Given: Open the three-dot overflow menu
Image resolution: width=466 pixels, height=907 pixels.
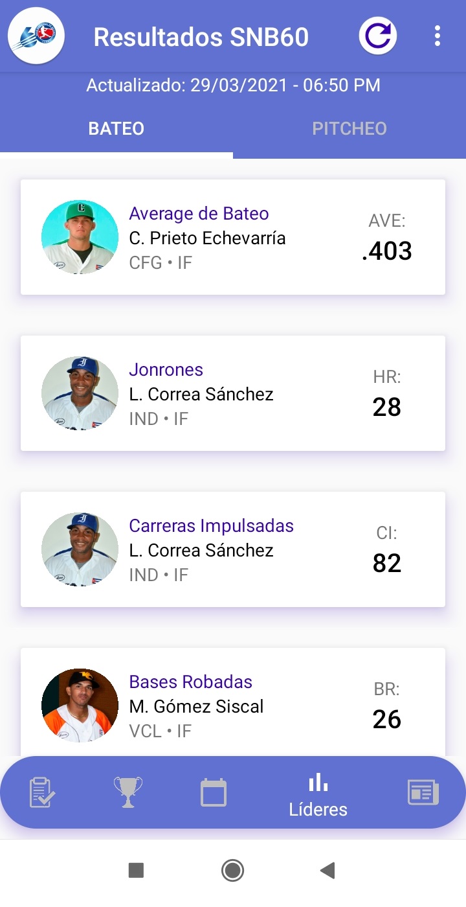Looking at the screenshot, I should [x=438, y=36].
